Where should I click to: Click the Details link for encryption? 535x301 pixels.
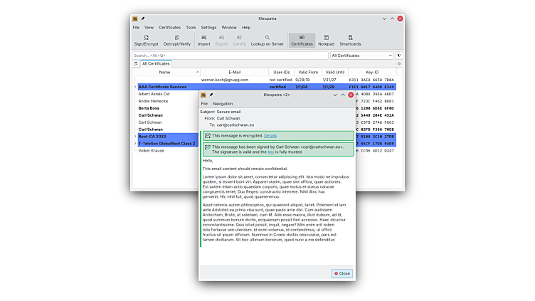270,135
